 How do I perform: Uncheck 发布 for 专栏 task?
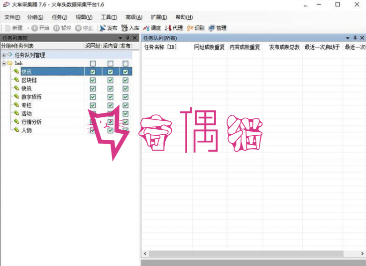point(125,105)
